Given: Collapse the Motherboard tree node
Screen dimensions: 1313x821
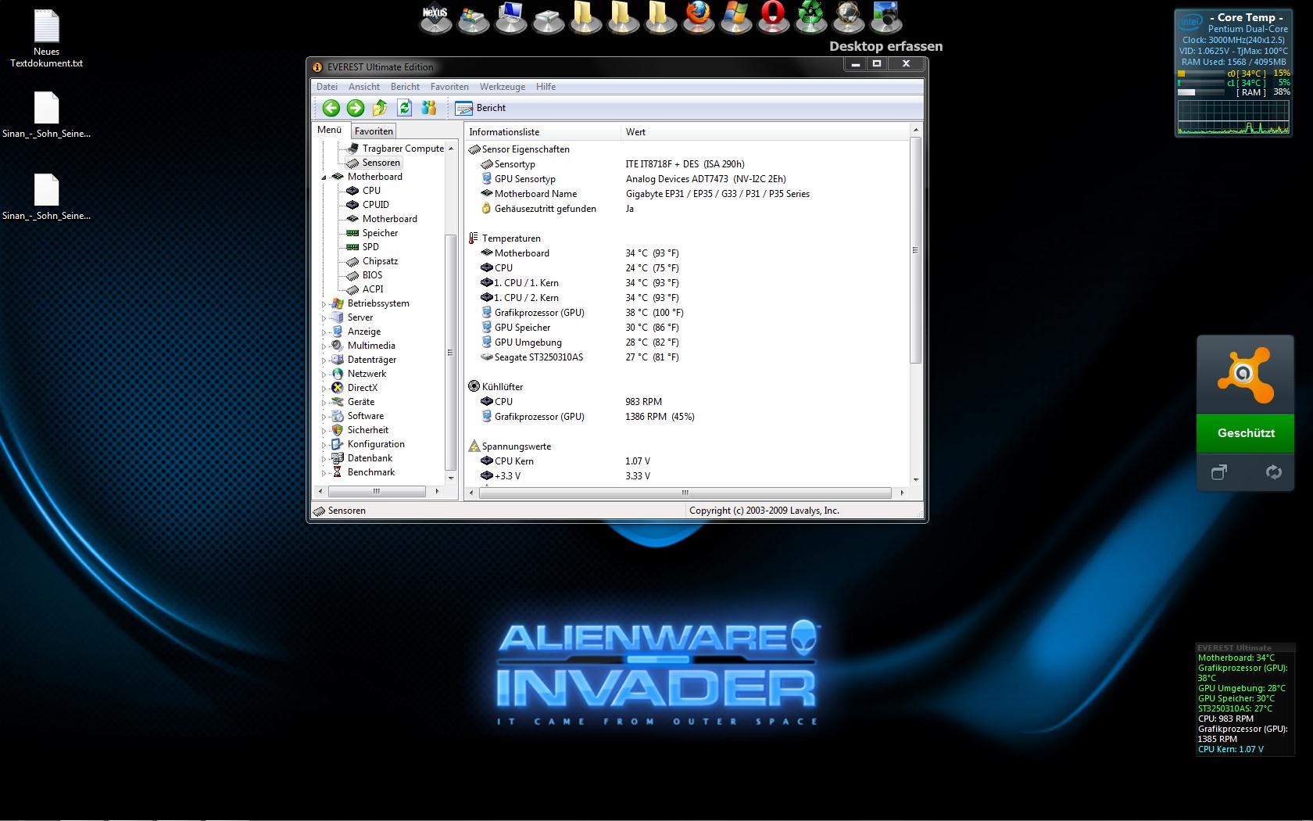Looking at the screenshot, I should (x=324, y=177).
